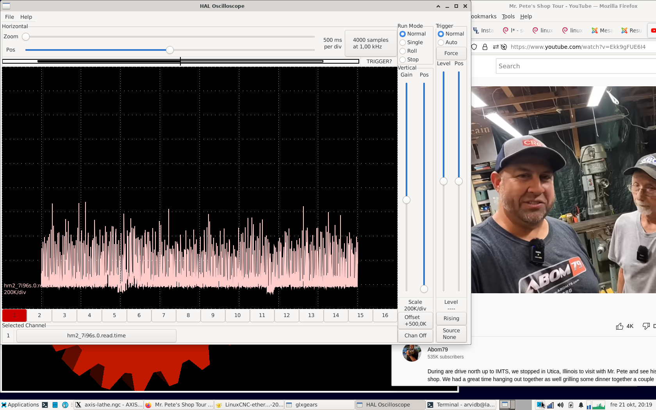
Task: Set Run Mode to Single
Action: pos(411,42)
